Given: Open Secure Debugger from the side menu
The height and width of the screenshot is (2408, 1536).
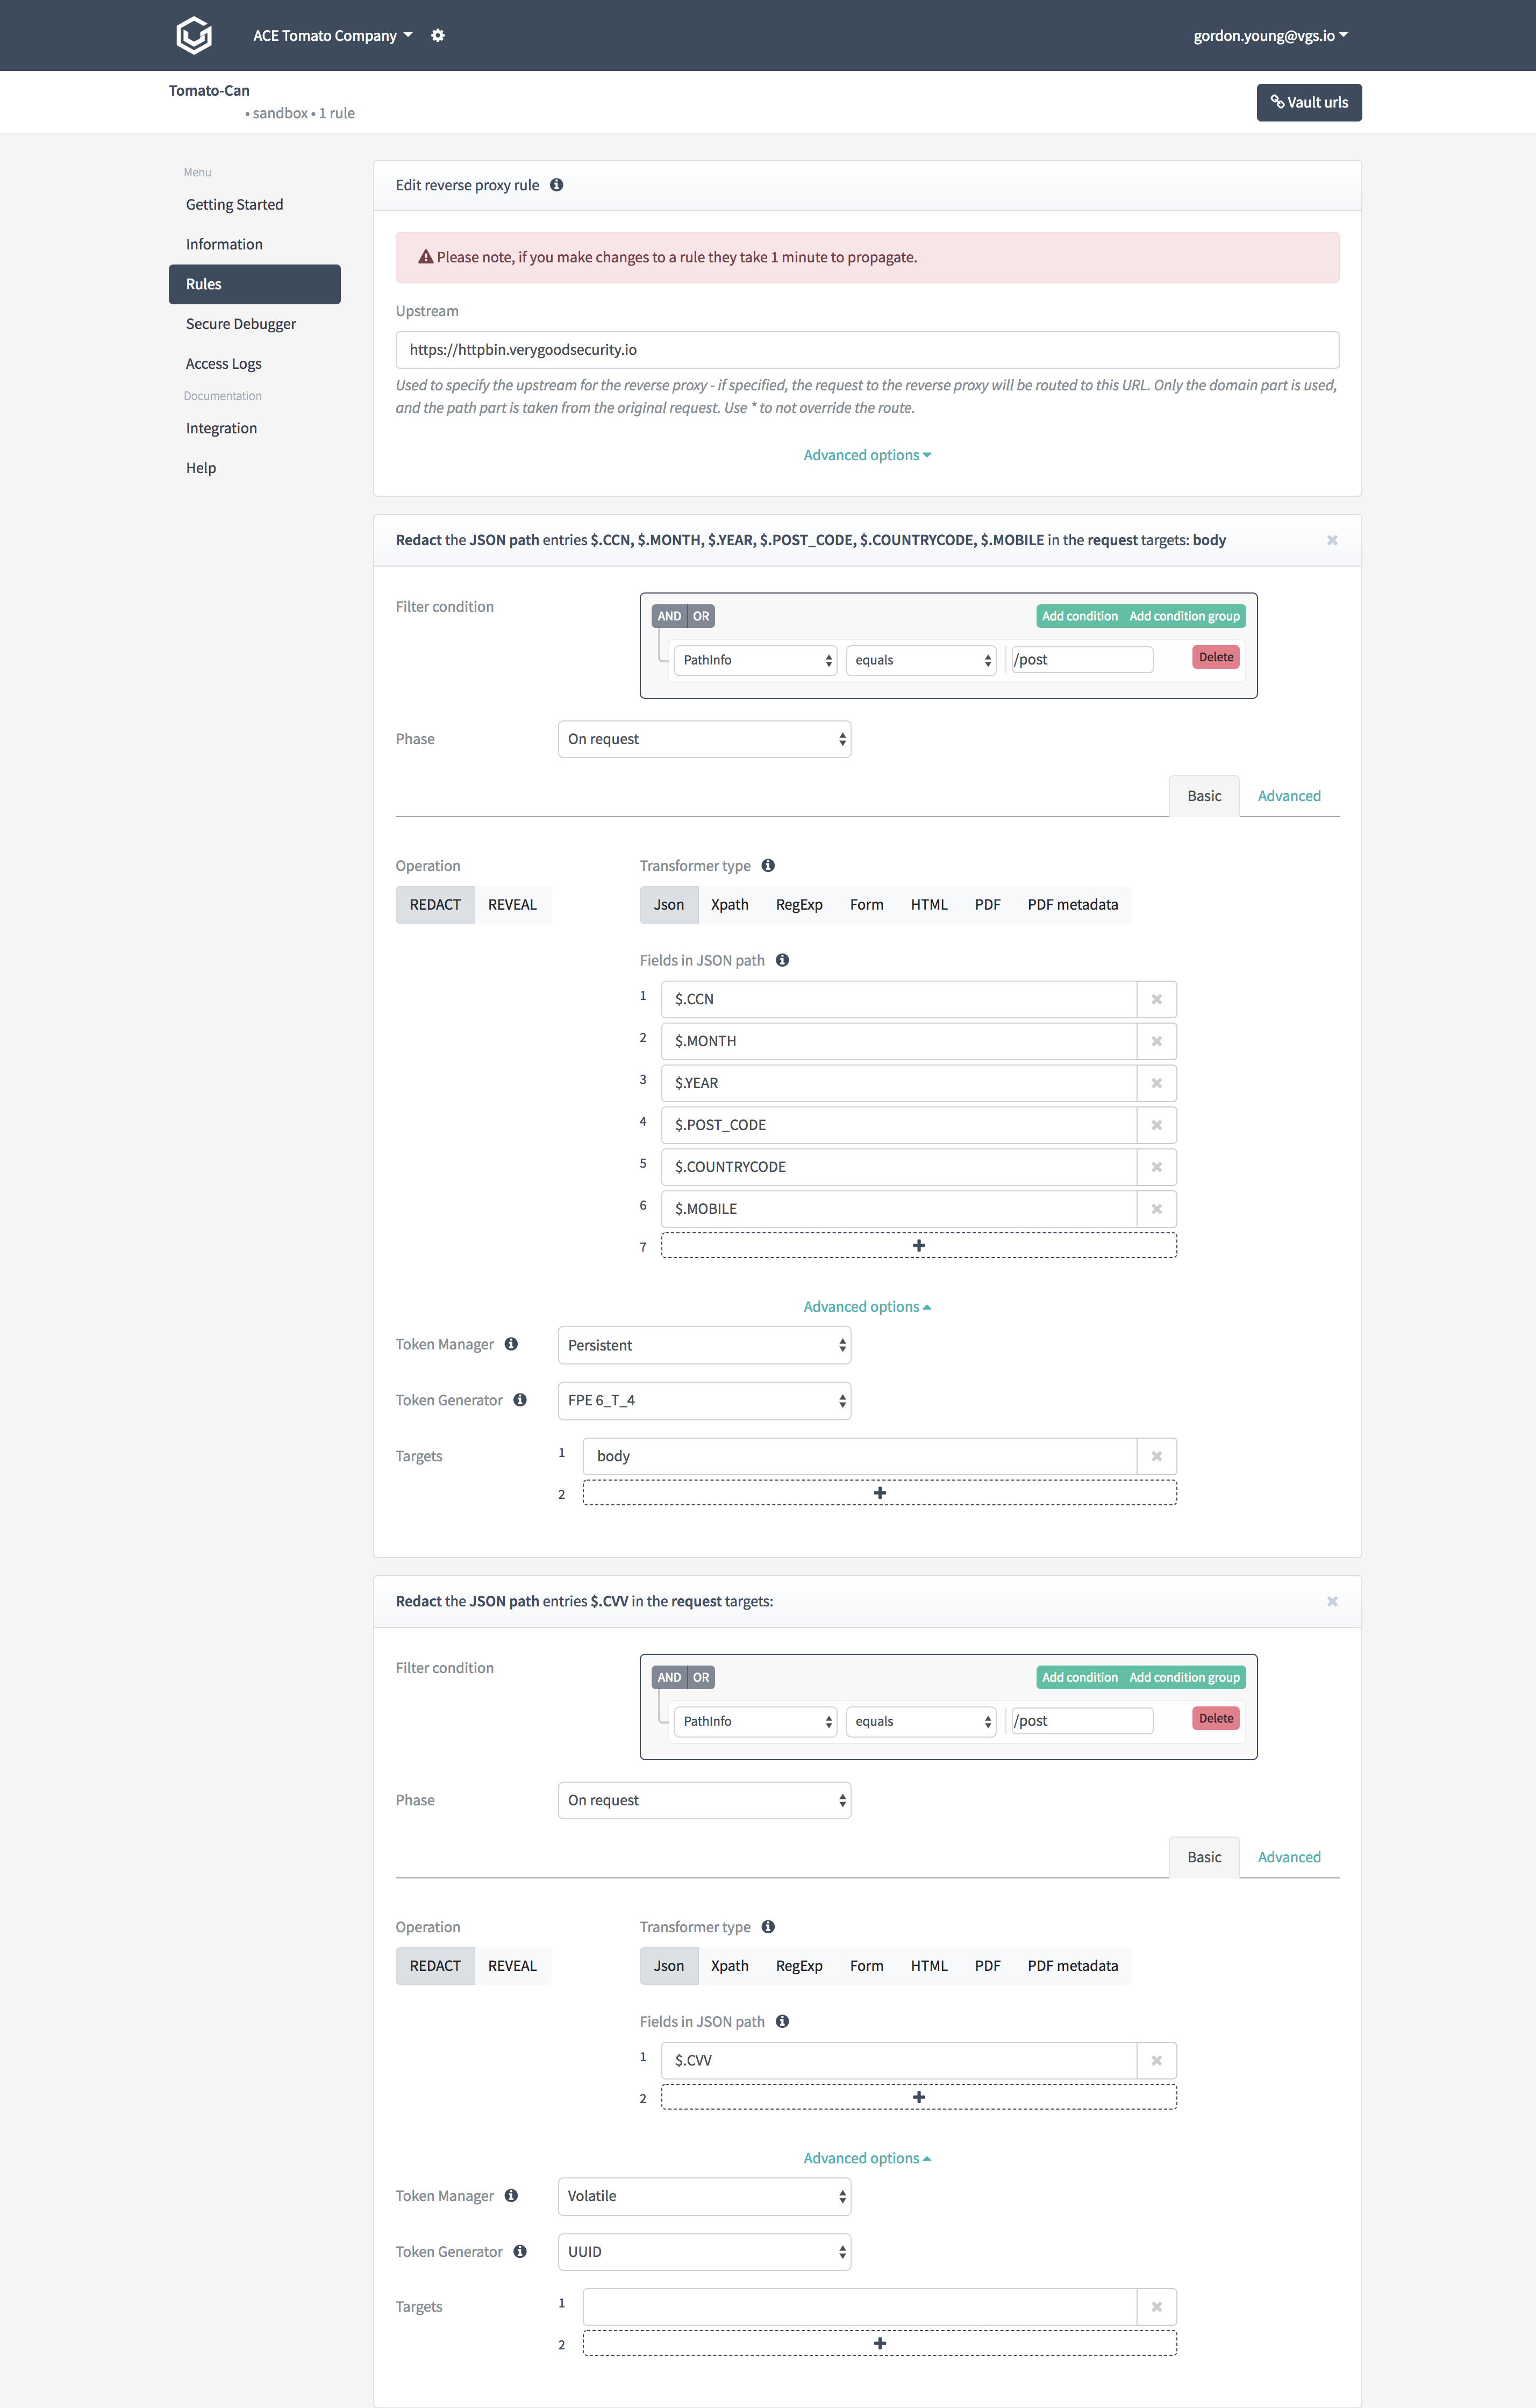Looking at the screenshot, I should tap(241, 324).
